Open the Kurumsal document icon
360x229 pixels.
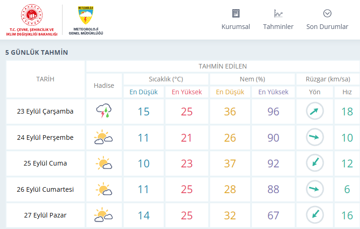click(x=235, y=13)
